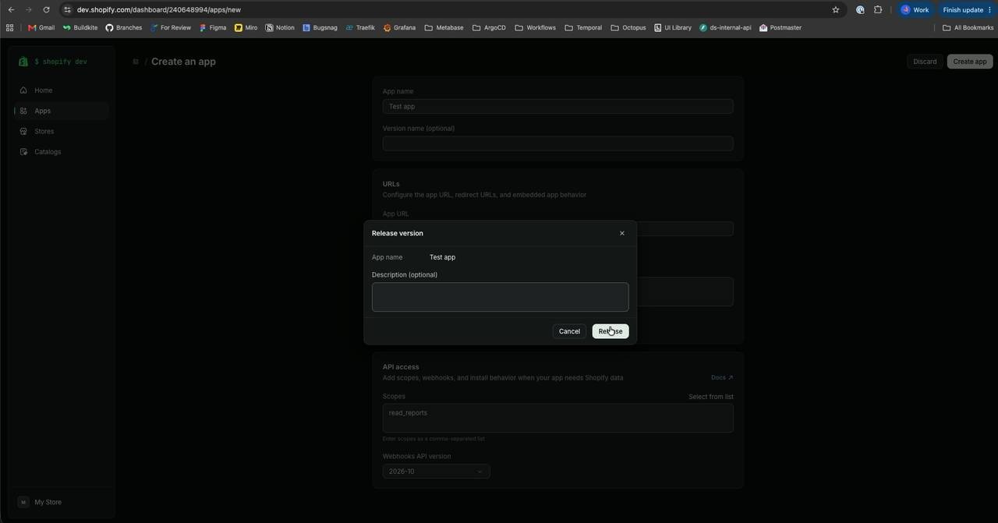Click the Apps sidebar icon
The image size is (998, 523).
click(23, 111)
